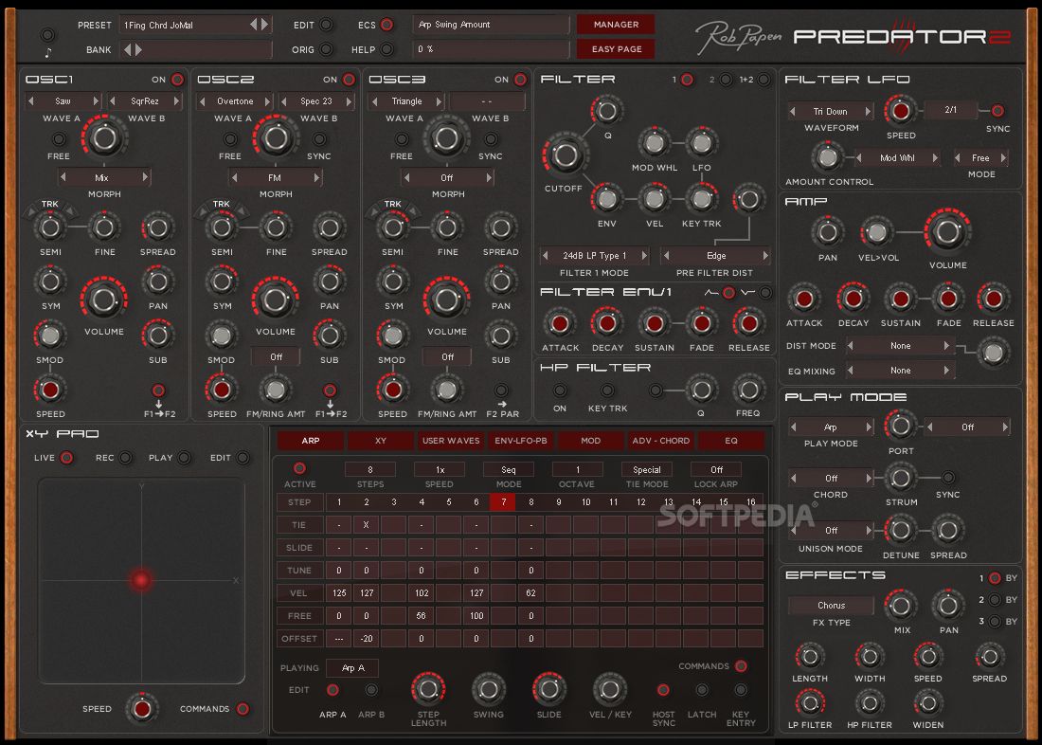
Task: Click the Effects LP FILTER knob
Action: point(810,703)
